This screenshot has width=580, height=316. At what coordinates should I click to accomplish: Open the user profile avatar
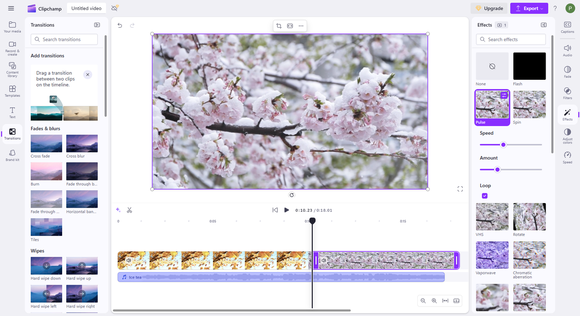[x=570, y=8]
